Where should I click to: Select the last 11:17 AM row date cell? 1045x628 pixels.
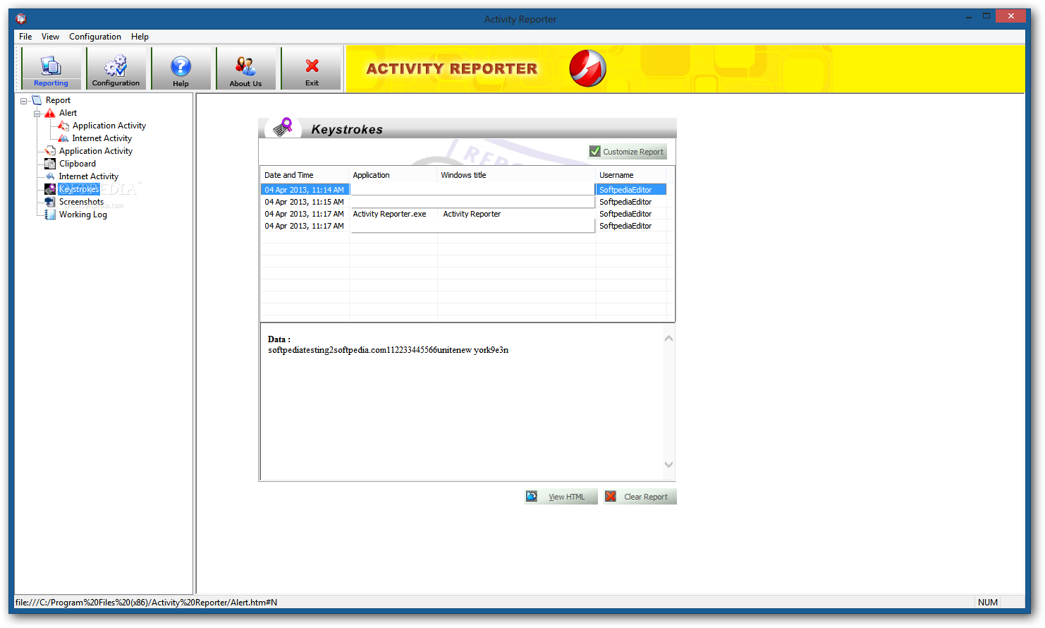click(305, 226)
